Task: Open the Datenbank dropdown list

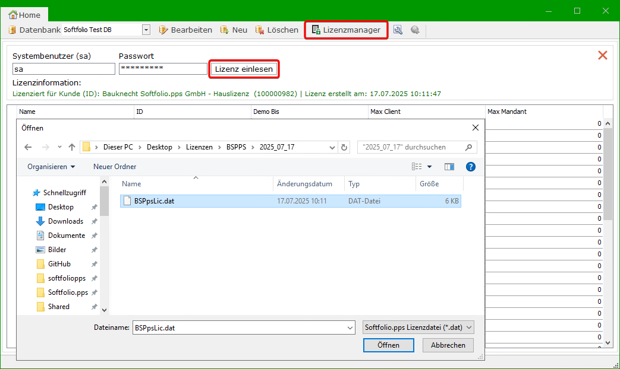Action: tap(146, 30)
